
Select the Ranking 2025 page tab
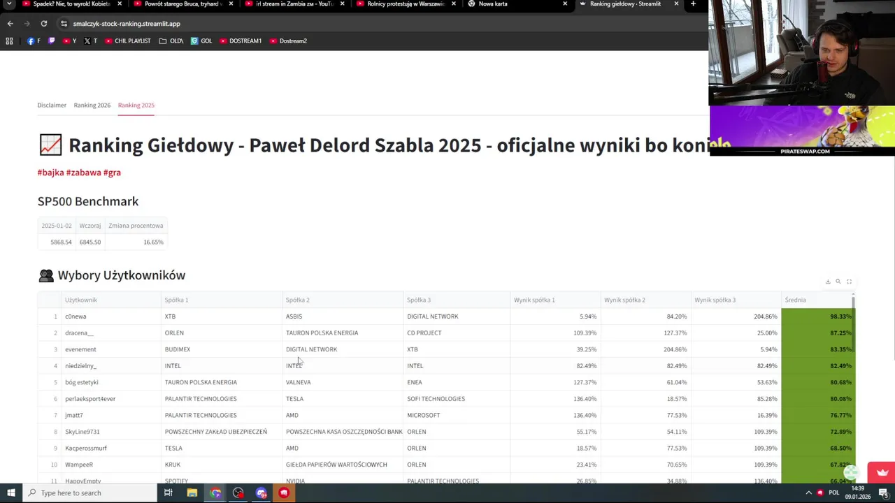pyautogui.click(x=136, y=105)
